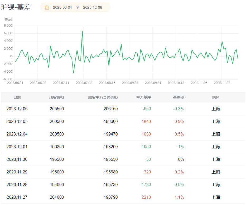
Task: Click futures price 198660
Action: pyautogui.click(x=110, y=122)
